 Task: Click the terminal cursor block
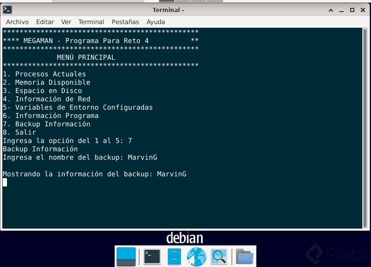point(5,182)
